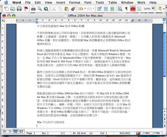167x137 pixels.
Task: Toggle TRK track changes in status bar
Action: pyautogui.click(x=156, y=133)
